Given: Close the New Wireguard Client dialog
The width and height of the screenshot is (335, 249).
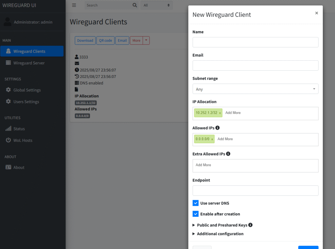Looking at the screenshot, I should (x=316, y=13).
